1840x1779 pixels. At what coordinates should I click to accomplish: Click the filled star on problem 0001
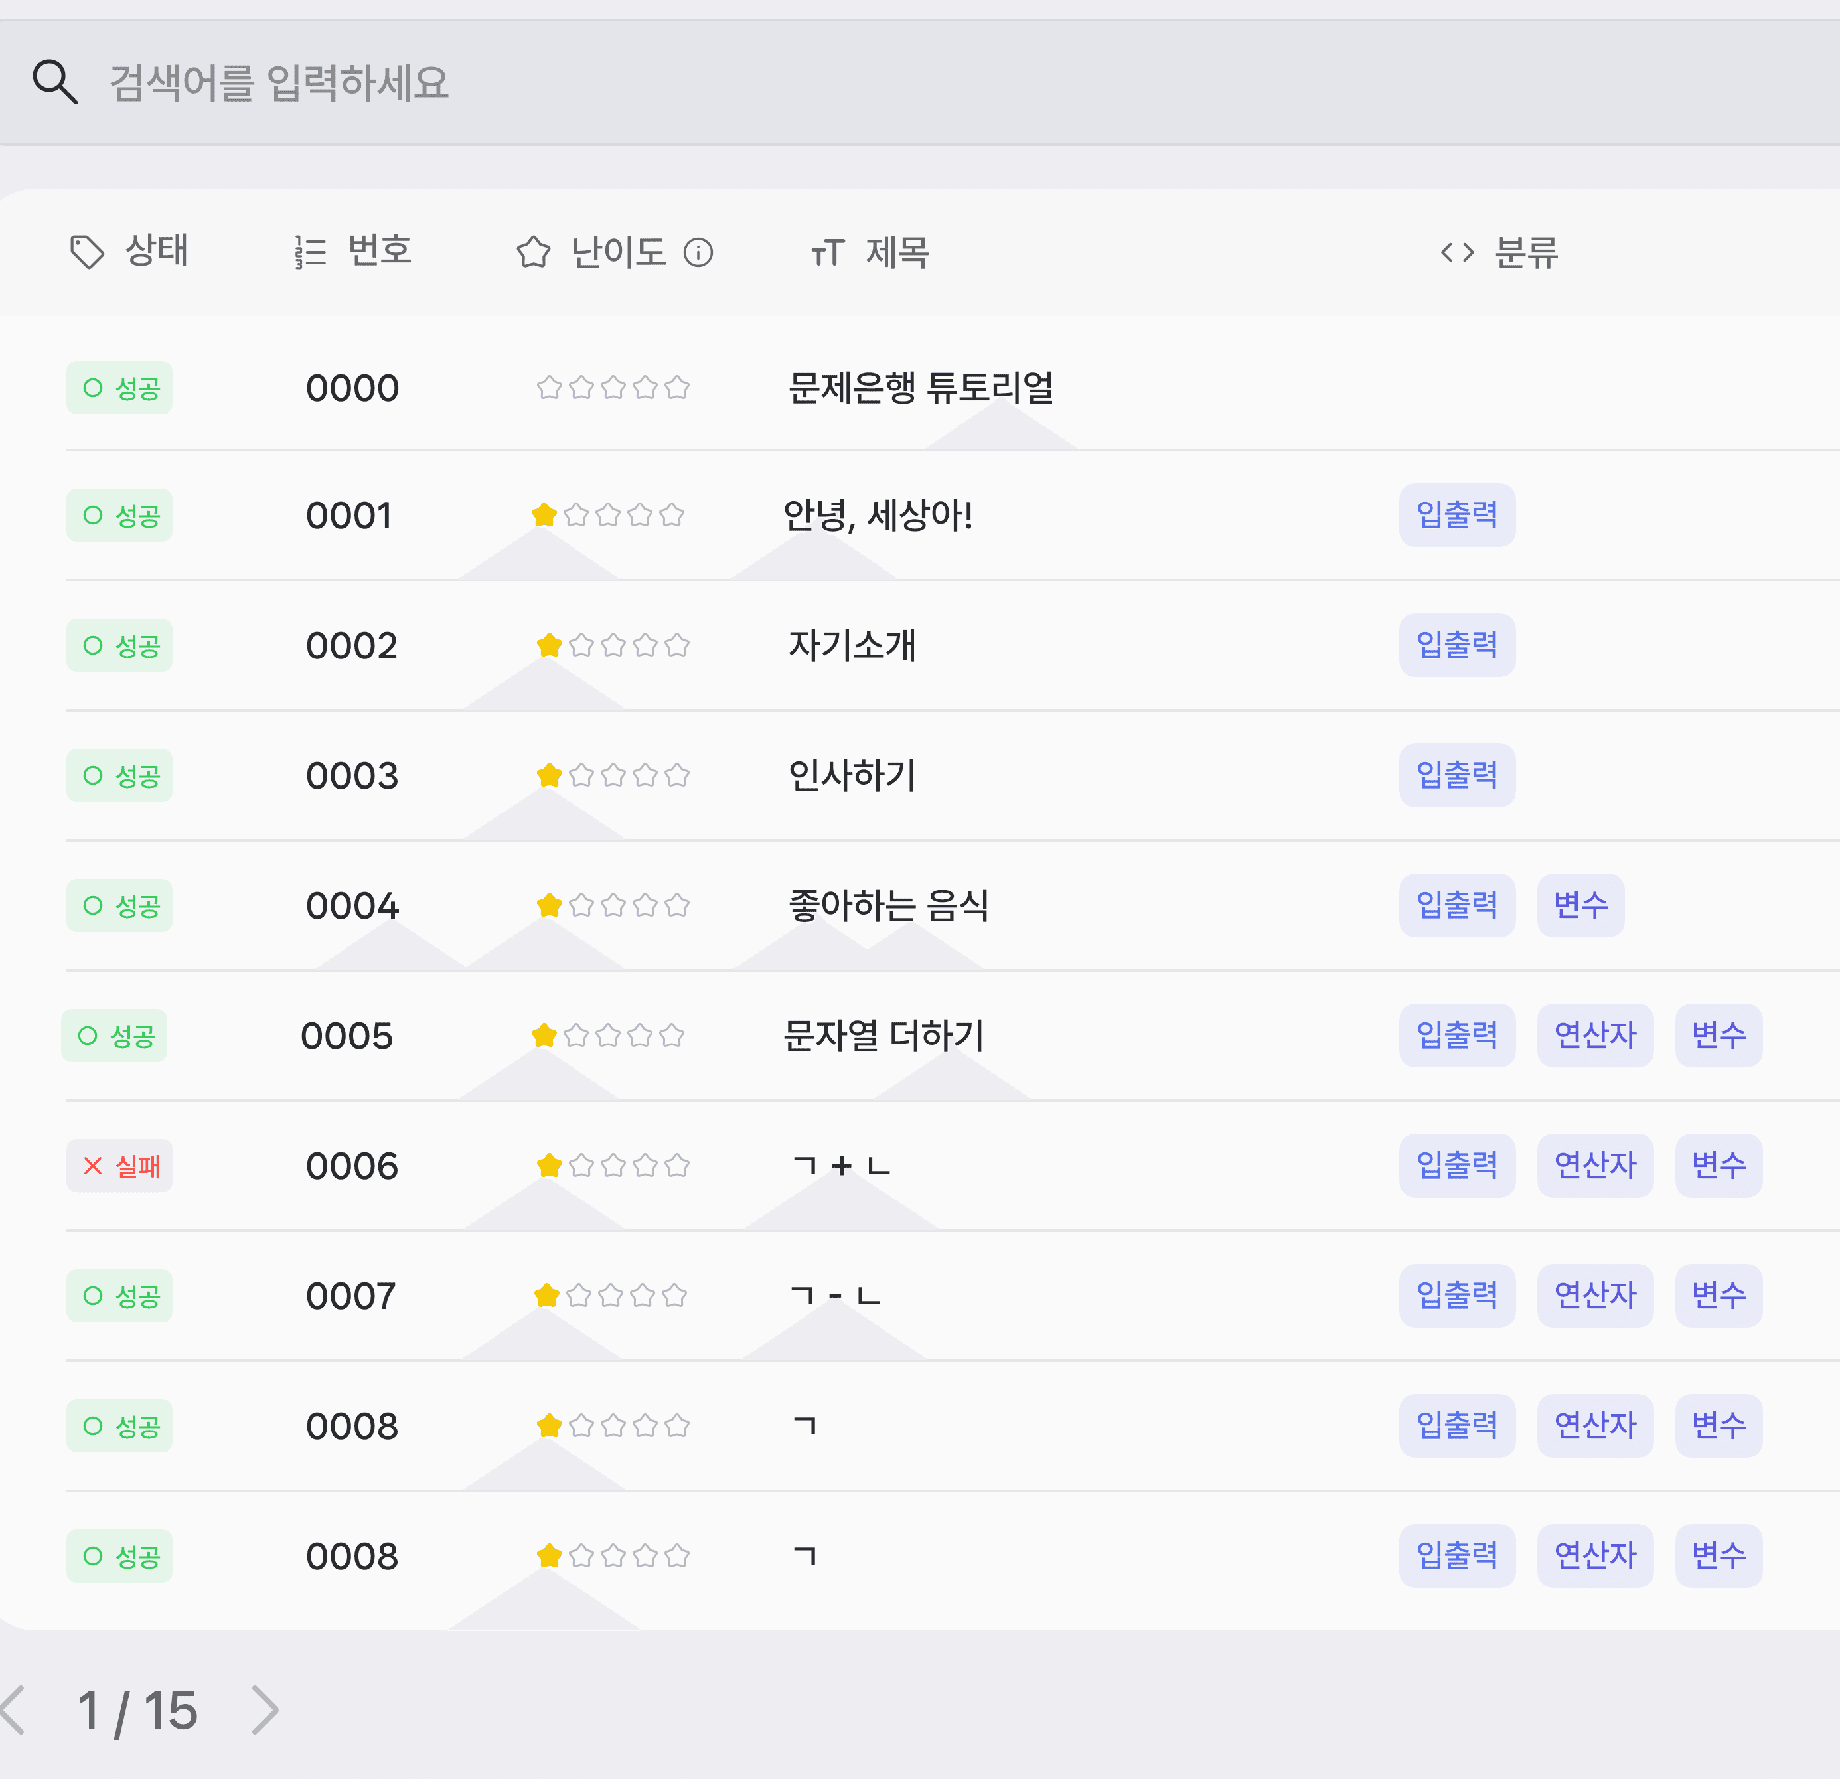coord(544,515)
